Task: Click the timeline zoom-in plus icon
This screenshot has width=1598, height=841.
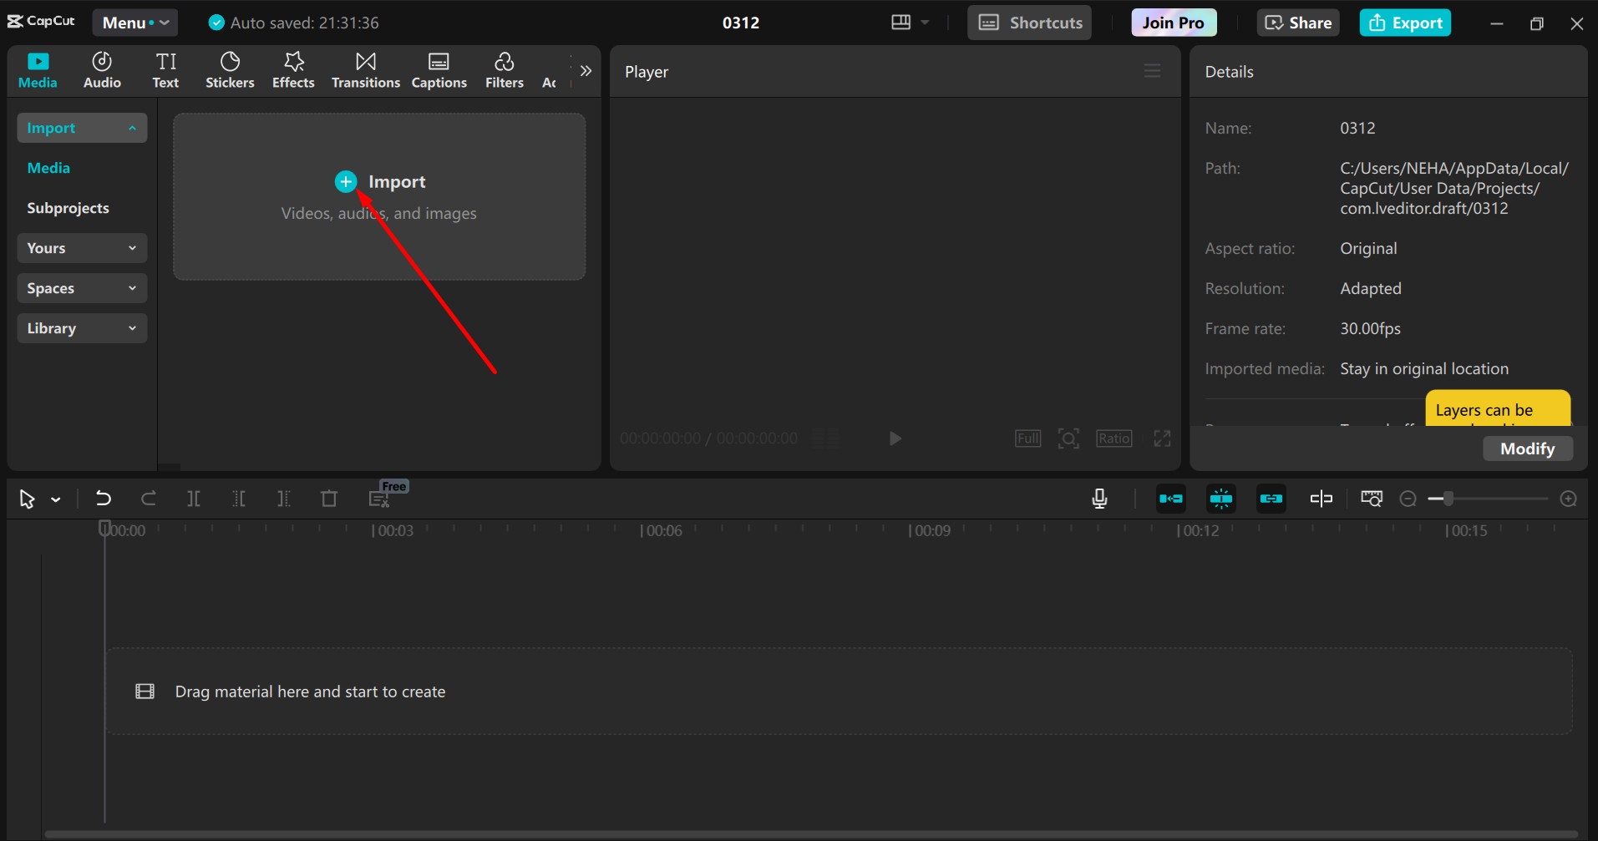Action: click(x=1568, y=499)
